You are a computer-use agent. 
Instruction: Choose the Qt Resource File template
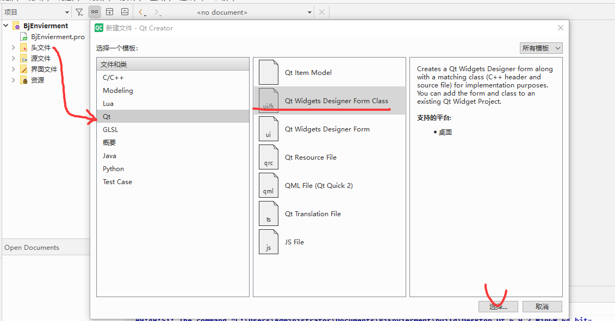[x=330, y=157]
